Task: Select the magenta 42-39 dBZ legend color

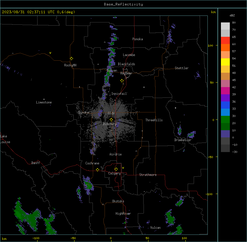Action: [225, 91]
